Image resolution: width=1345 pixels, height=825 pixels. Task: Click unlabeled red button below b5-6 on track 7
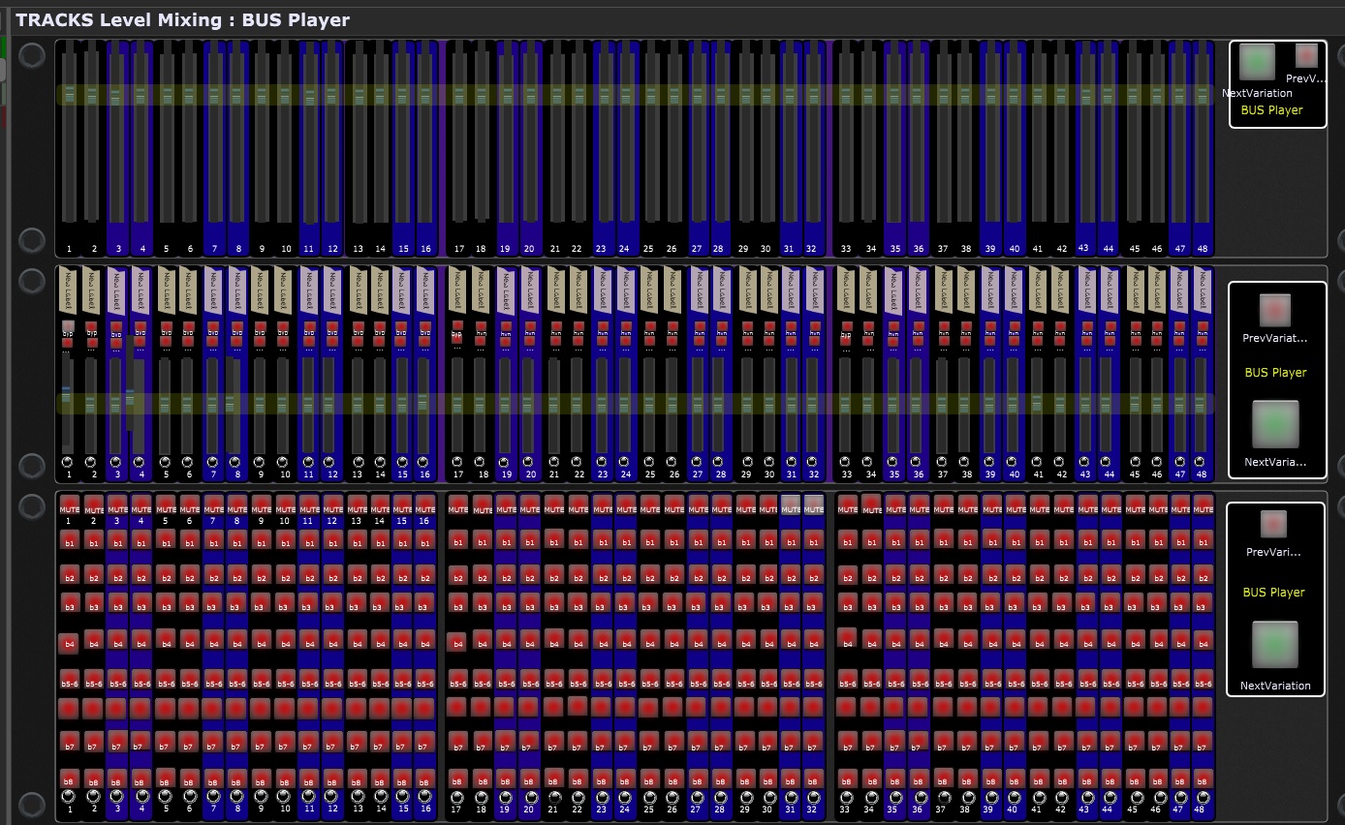[x=212, y=708]
